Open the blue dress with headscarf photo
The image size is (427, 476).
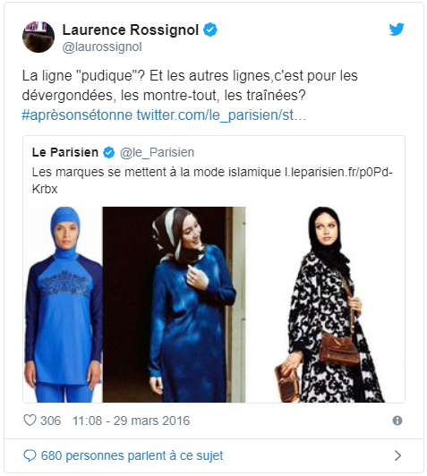point(174,304)
